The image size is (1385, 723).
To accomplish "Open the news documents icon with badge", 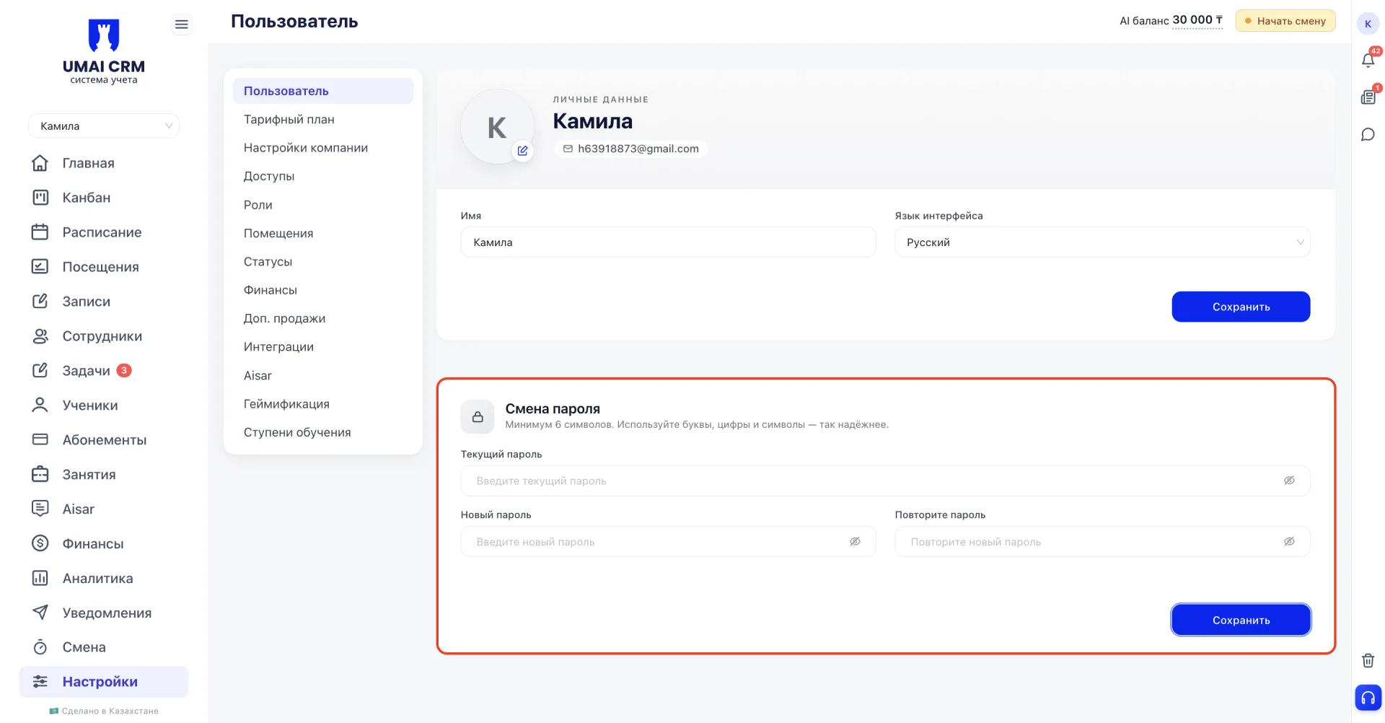I will [x=1368, y=97].
